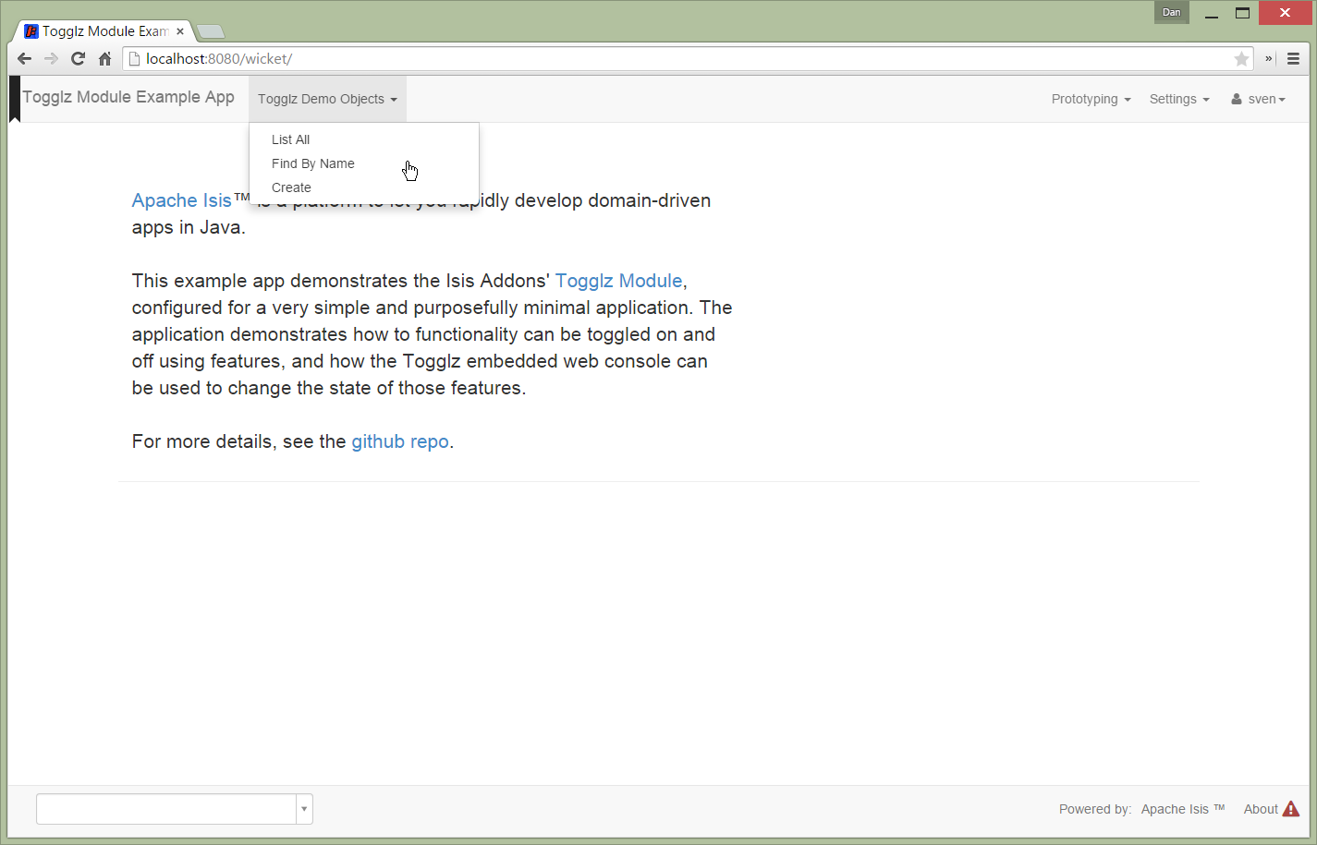This screenshot has width=1317, height=845.
Task: Choose List All from the dropdown
Action: coord(290,139)
